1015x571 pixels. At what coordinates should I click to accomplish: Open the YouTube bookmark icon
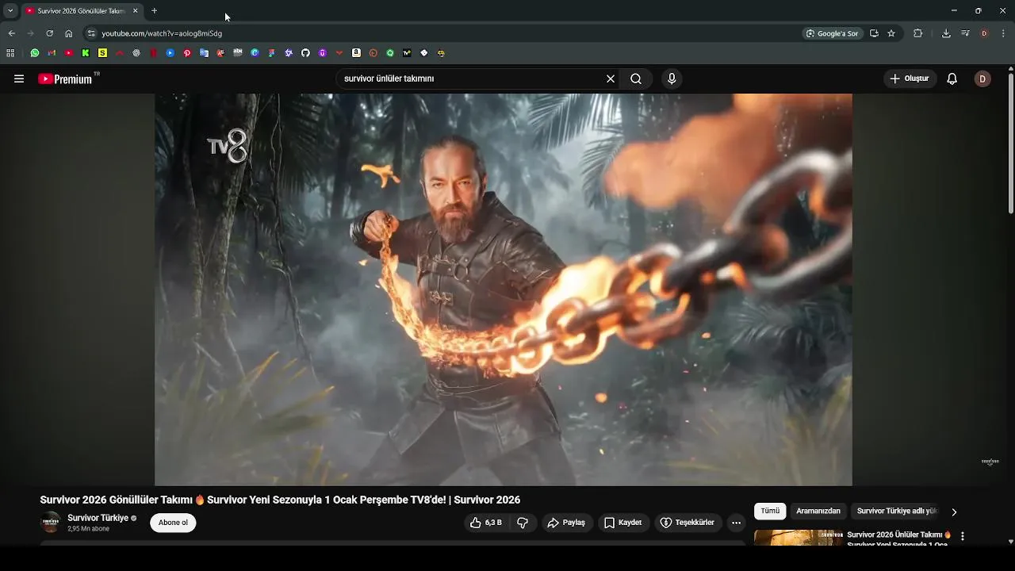pyautogui.click(x=69, y=53)
